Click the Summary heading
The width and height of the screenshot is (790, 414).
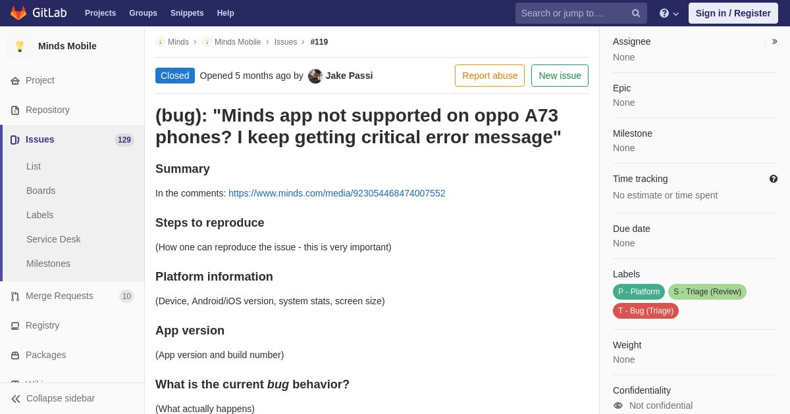pos(182,169)
